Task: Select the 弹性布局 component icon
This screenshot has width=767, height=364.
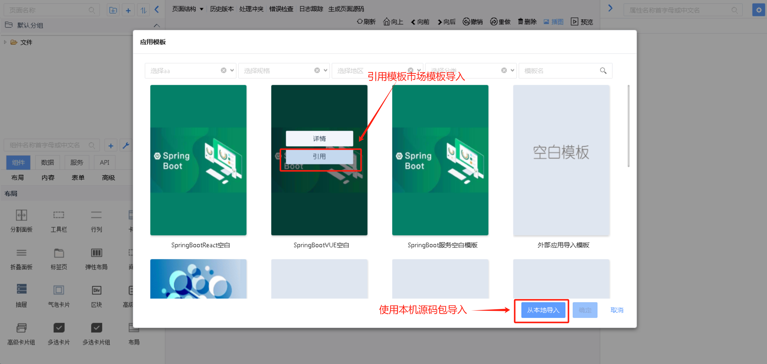Action: [x=97, y=253]
